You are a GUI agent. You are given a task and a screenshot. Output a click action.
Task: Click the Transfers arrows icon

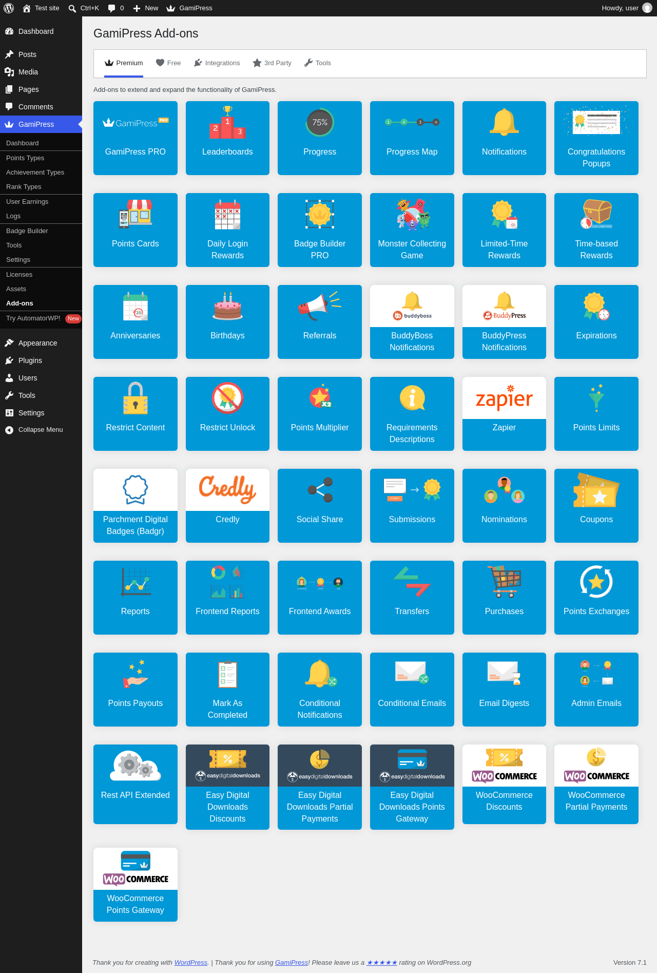(412, 582)
